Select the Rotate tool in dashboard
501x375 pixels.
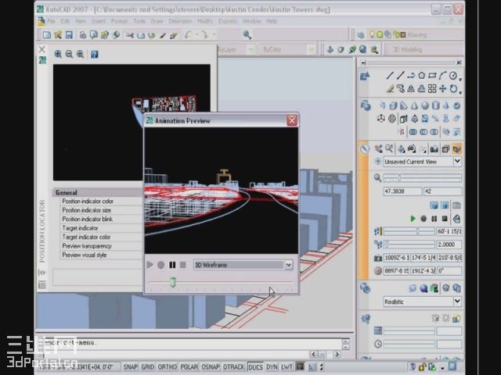tap(453, 88)
